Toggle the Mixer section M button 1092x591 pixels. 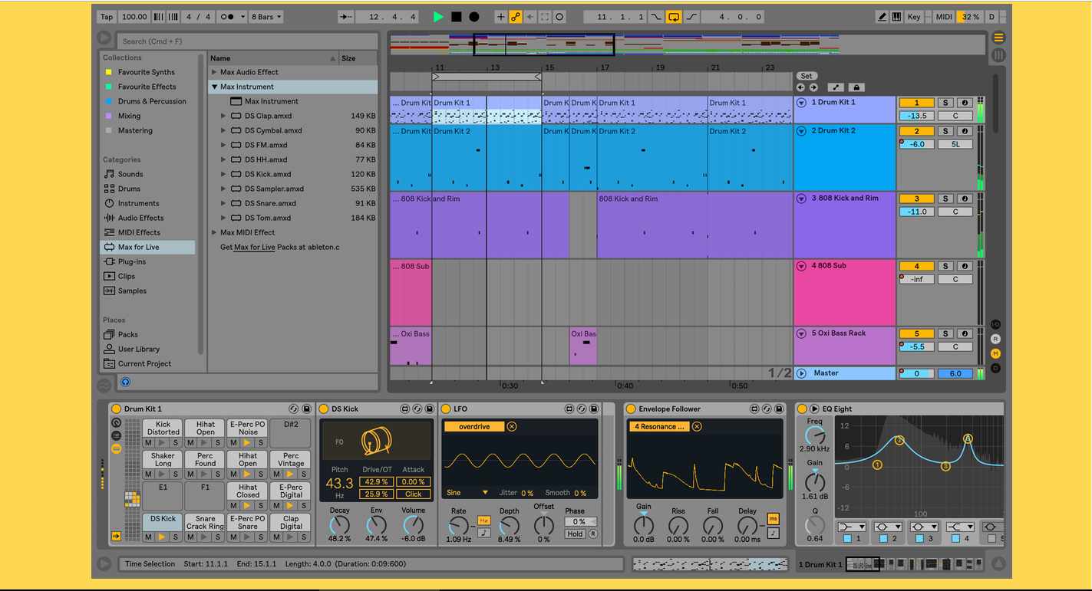[x=995, y=353]
